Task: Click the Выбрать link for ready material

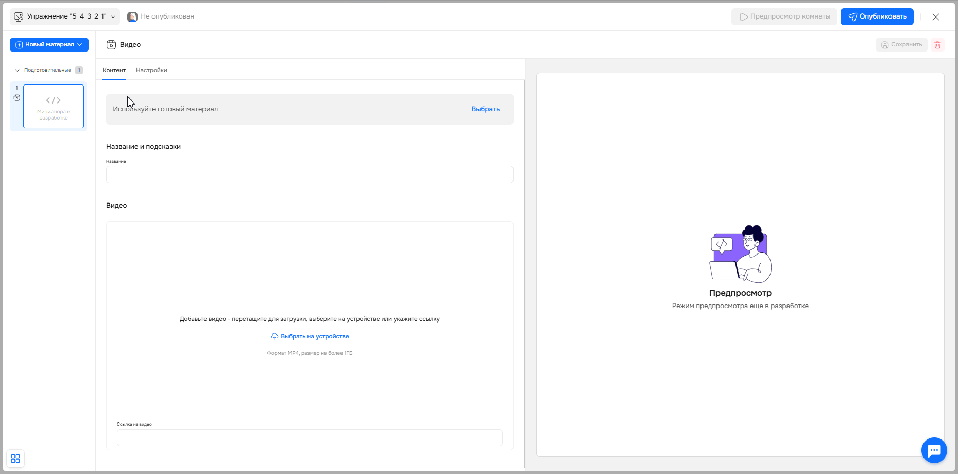Action: click(x=485, y=109)
